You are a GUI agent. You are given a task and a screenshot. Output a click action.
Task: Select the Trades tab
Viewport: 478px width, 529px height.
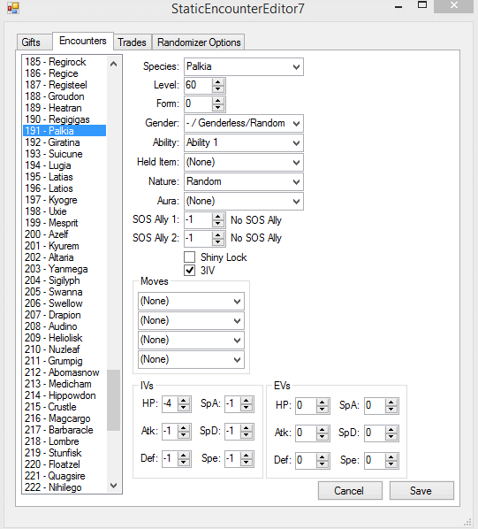click(132, 42)
